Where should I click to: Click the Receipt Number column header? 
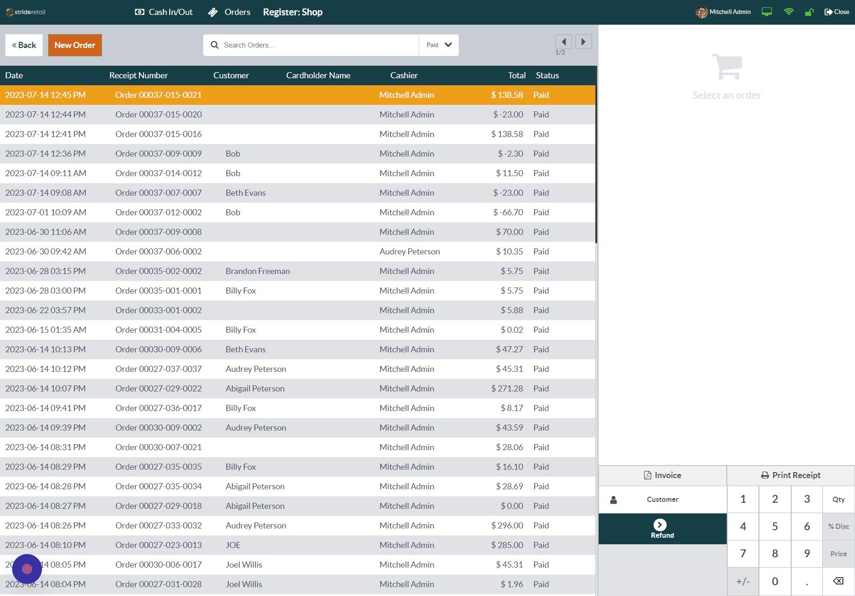pyautogui.click(x=138, y=75)
